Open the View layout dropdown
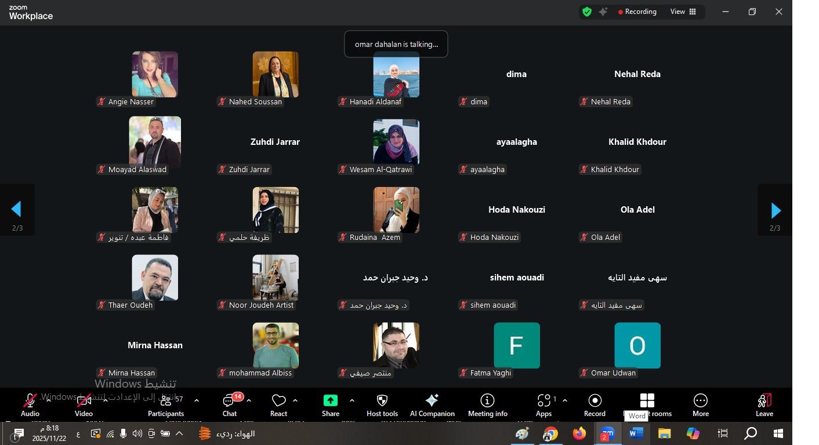The width and height of the screenshot is (819, 445). (683, 12)
